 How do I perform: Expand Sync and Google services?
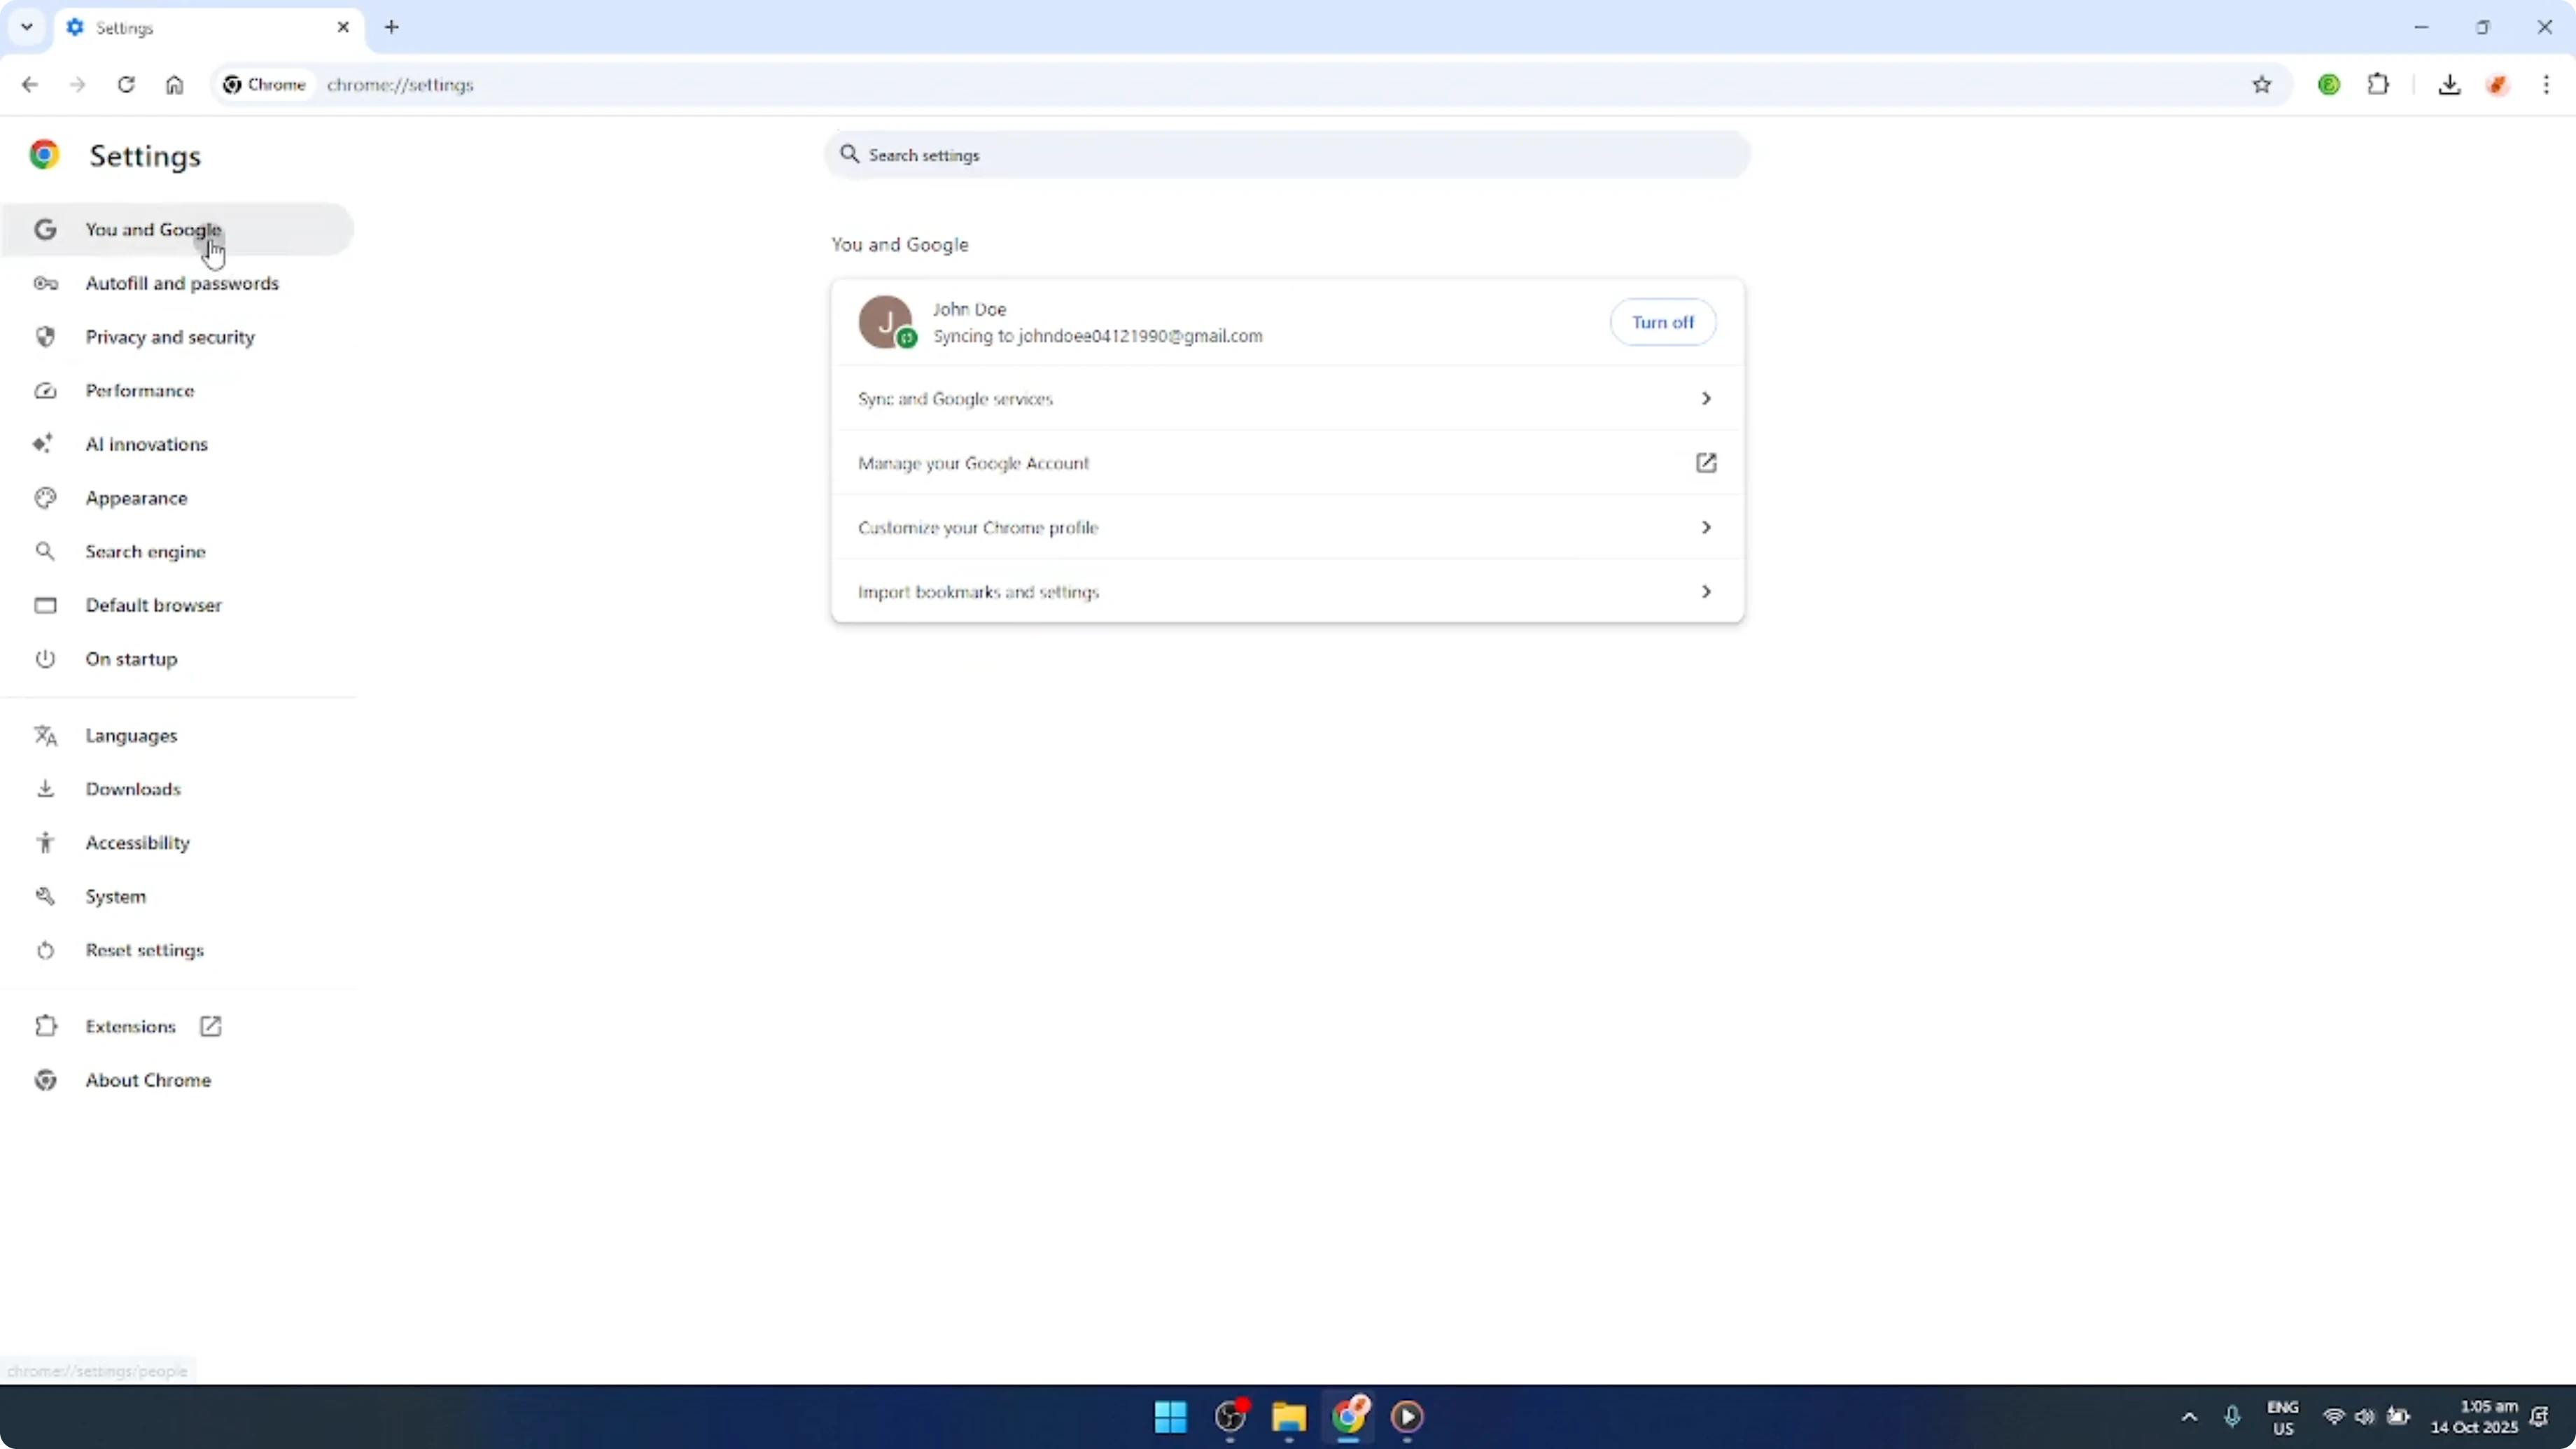point(1286,398)
